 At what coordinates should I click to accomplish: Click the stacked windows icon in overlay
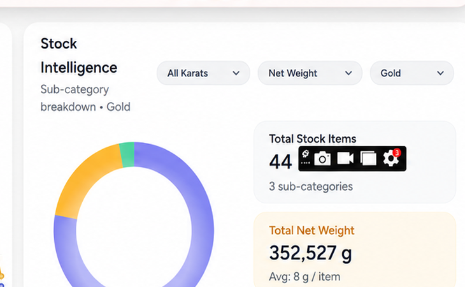tap(368, 158)
